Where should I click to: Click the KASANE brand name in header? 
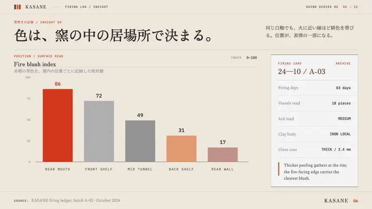36,7
